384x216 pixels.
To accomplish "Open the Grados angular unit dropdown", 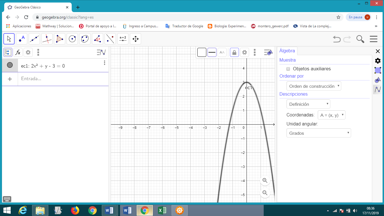I will (319, 133).
